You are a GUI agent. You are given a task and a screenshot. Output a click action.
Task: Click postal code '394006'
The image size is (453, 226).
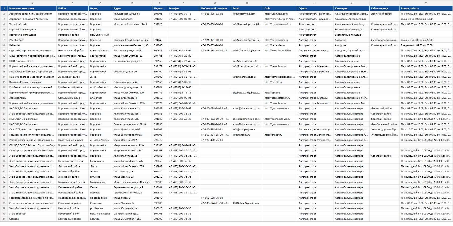click(x=160, y=14)
